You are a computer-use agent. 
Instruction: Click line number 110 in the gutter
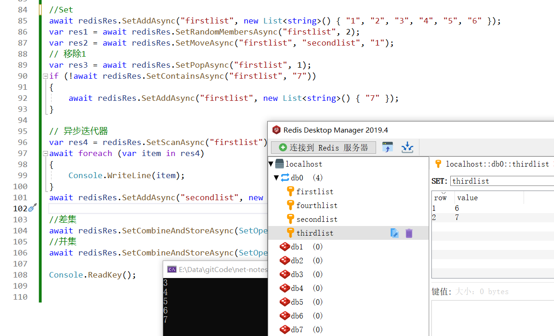[20, 297]
